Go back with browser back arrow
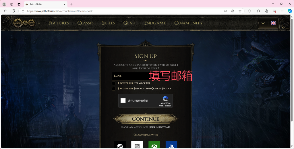 click(5, 11)
